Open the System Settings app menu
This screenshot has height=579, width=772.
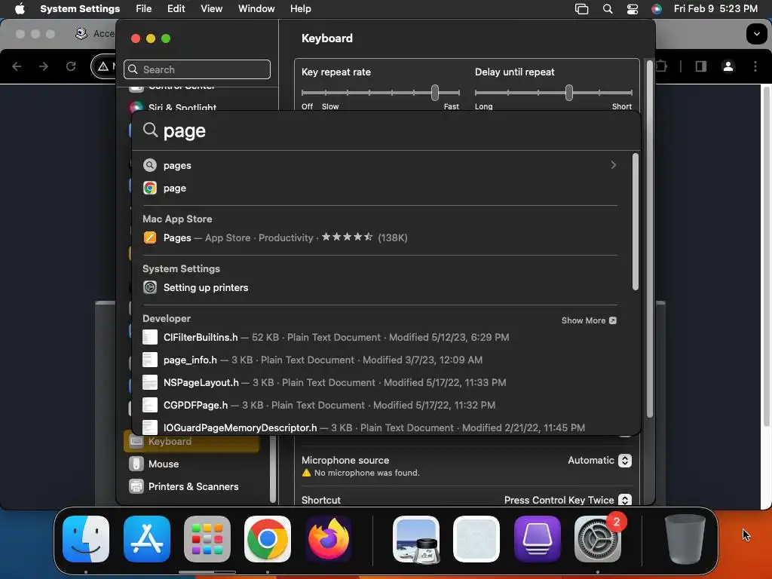(x=80, y=8)
